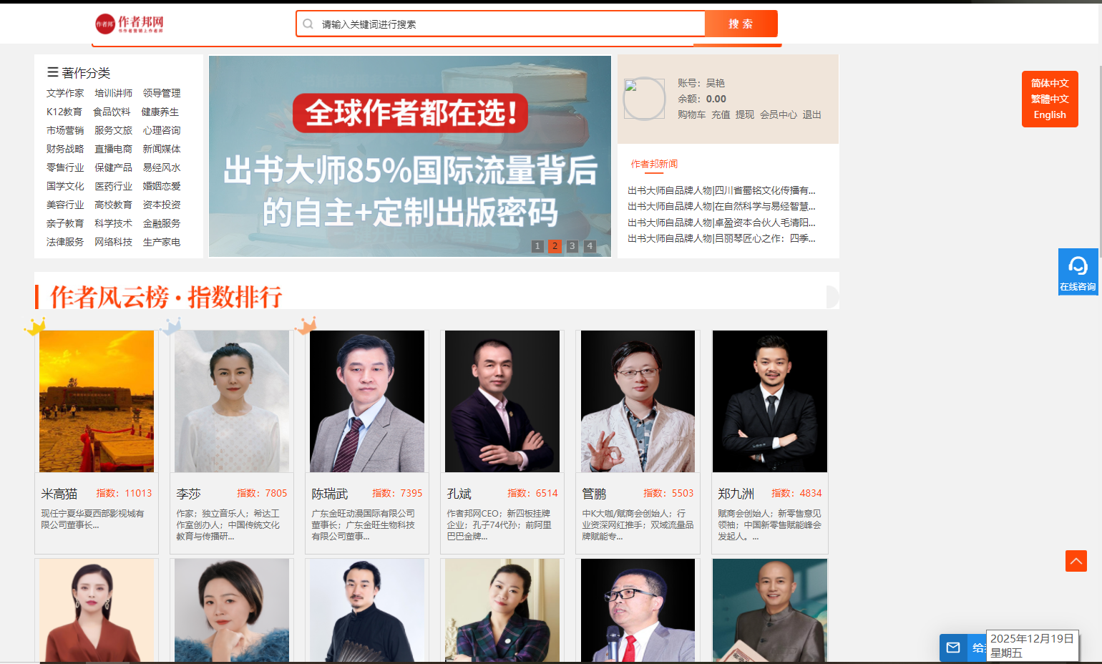Click the blue envelope message icon
1102x664 pixels.
coord(953,648)
